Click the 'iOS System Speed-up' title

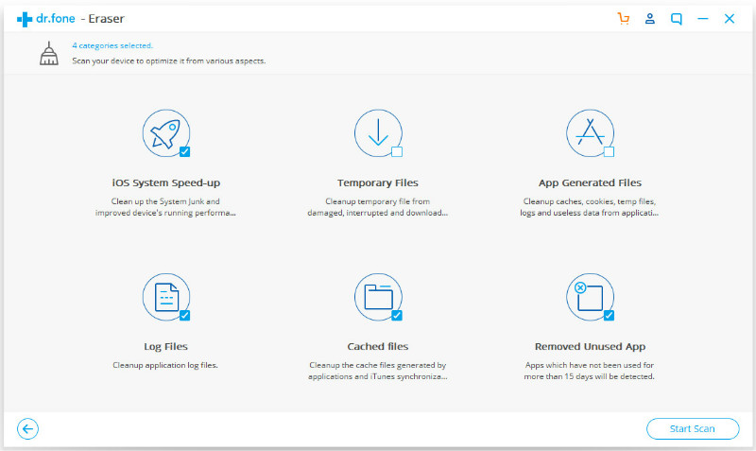pos(166,182)
